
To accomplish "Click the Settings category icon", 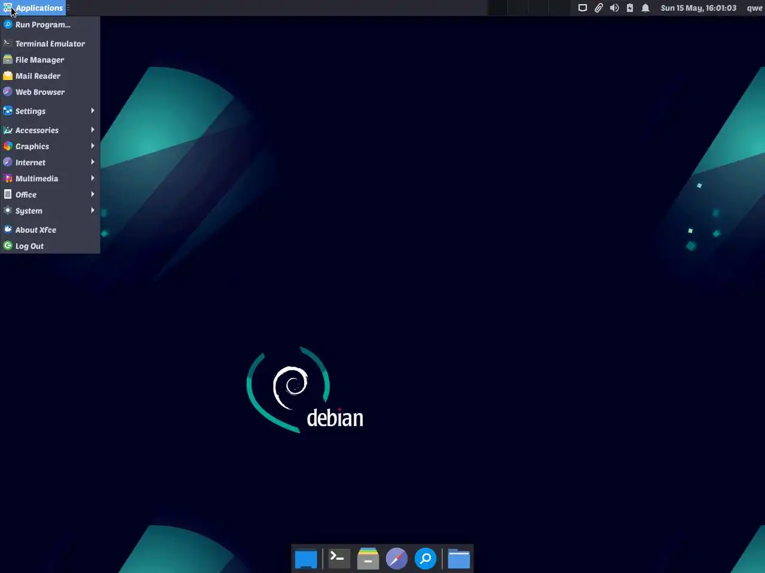I will [x=8, y=111].
